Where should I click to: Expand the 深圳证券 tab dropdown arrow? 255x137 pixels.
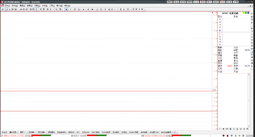[x=46, y=132]
